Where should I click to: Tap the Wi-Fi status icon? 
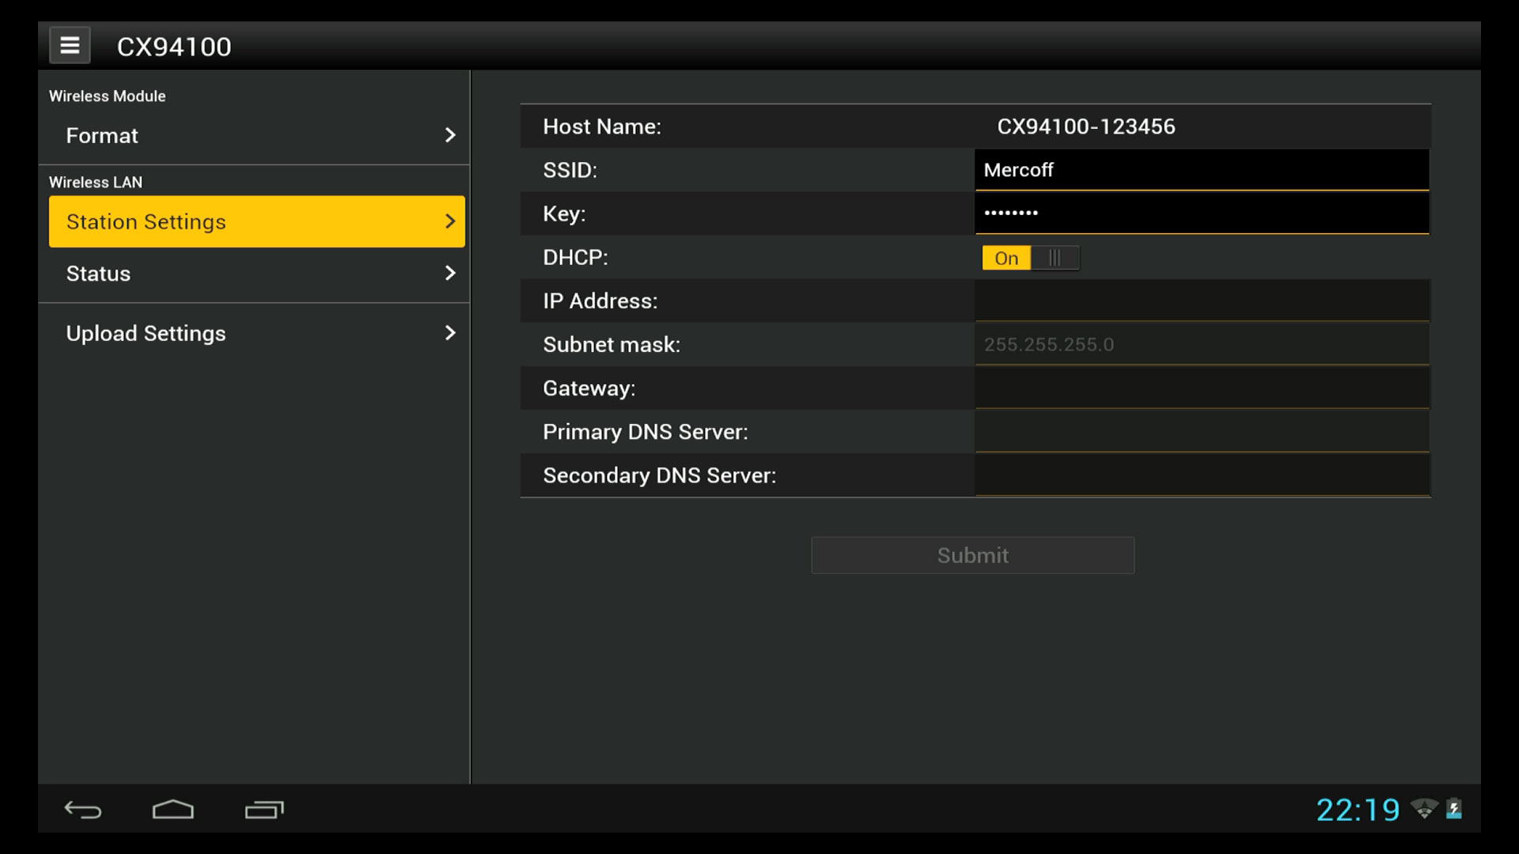1424,809
